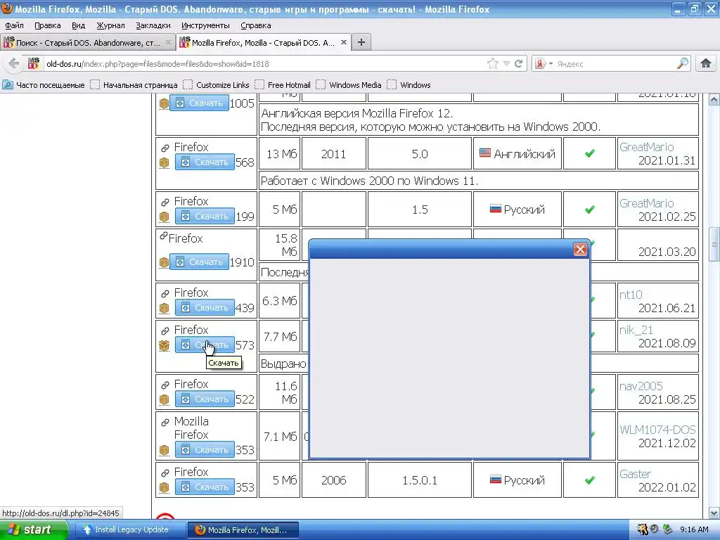Click the package icon next to 1910
Image resolution: width=720 pixels, height=540 pixels.
[164, 262]
